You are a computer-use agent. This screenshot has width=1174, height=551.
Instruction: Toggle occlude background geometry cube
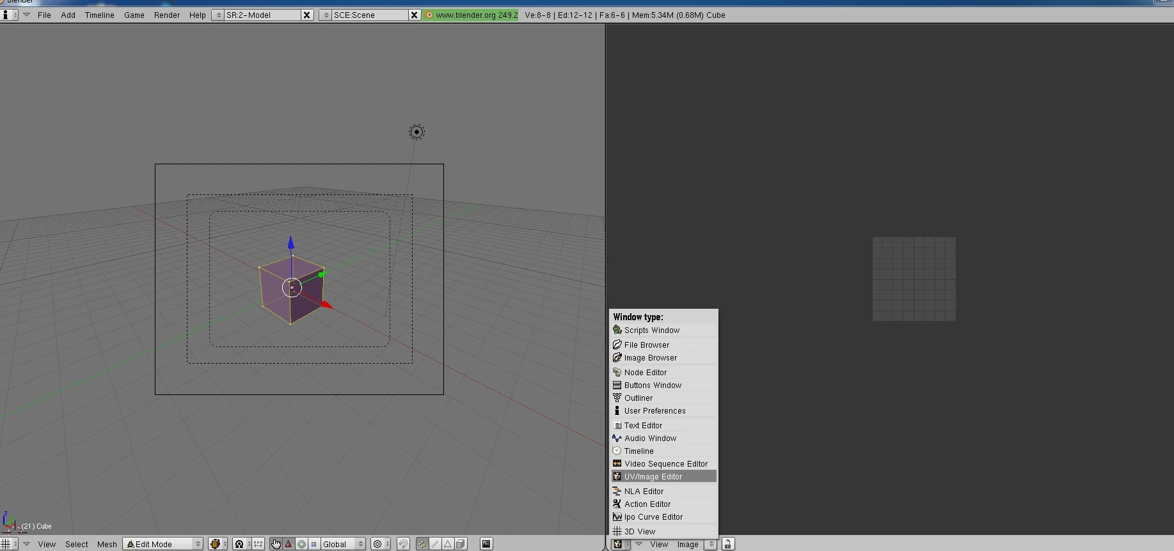(x=461, y=544)
